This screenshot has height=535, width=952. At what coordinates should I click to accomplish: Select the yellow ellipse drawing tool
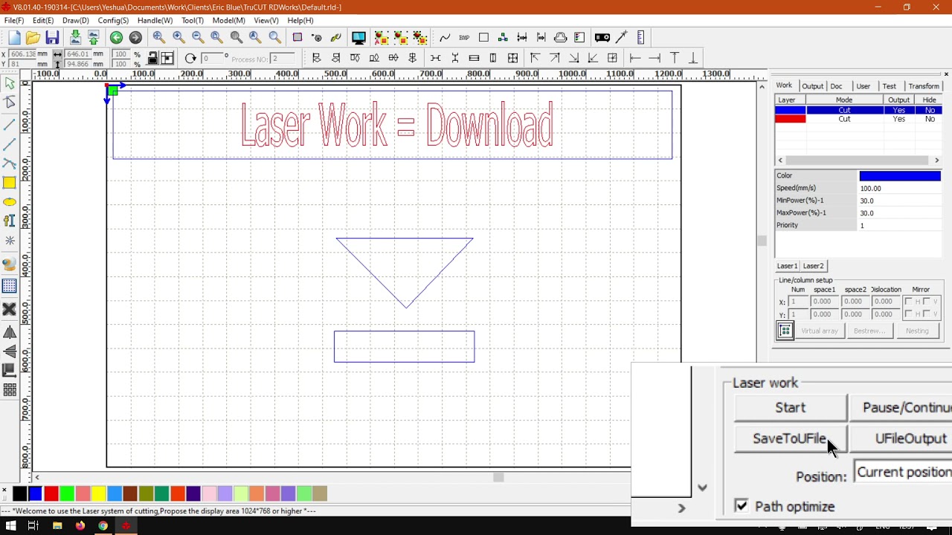(x=10, y=202)
